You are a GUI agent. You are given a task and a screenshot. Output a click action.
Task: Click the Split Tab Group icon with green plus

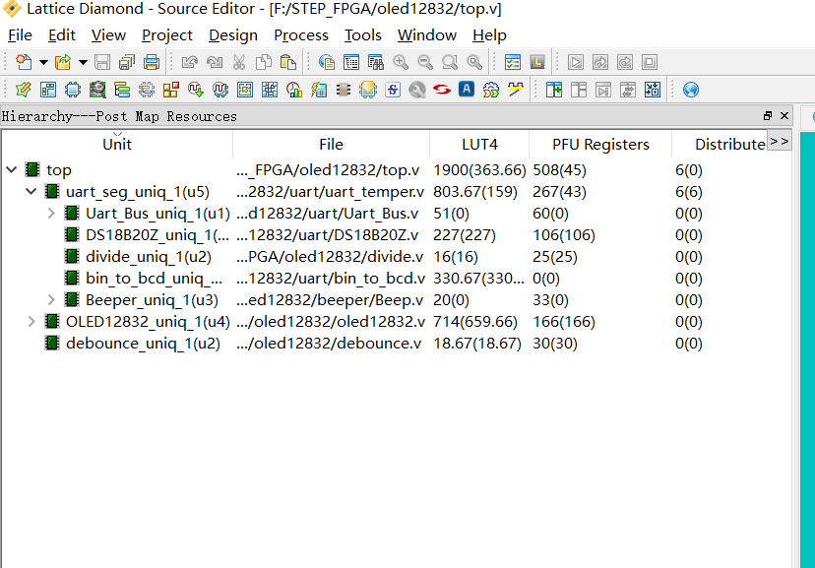pyautogui.click(x=554, y=90)
